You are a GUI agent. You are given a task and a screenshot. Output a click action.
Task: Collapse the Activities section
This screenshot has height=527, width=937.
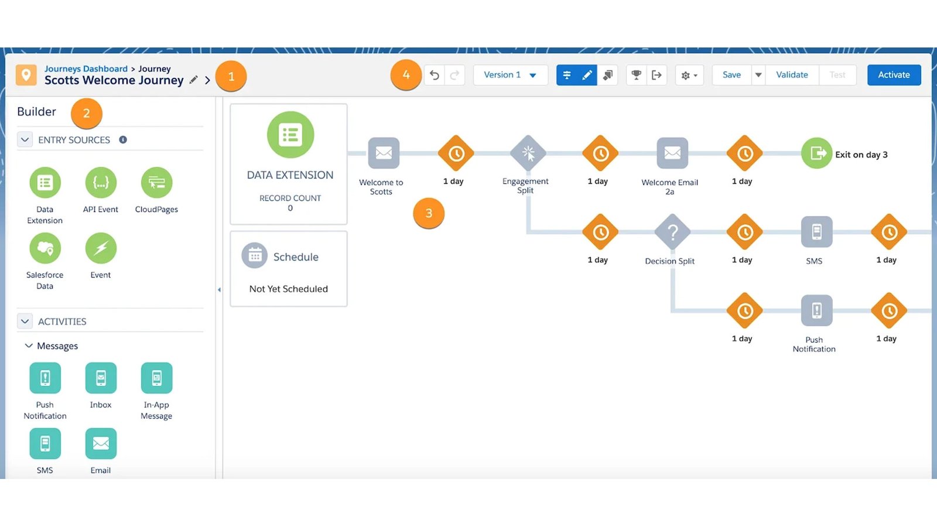pyautogui.click(x=25, y=321)
